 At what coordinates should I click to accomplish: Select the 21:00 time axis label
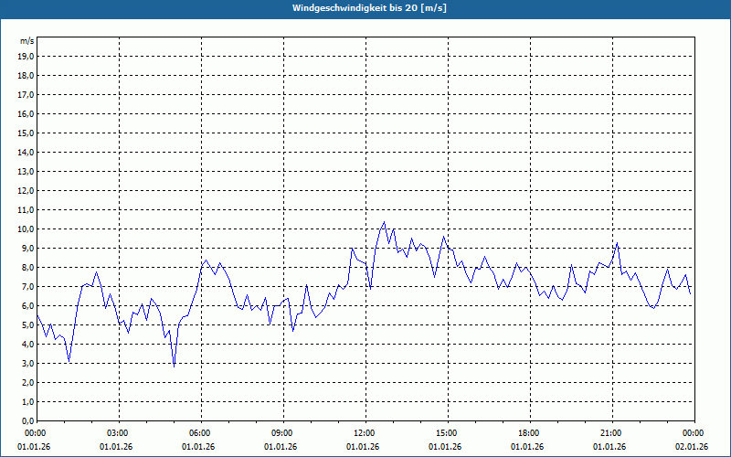(612, 433)
